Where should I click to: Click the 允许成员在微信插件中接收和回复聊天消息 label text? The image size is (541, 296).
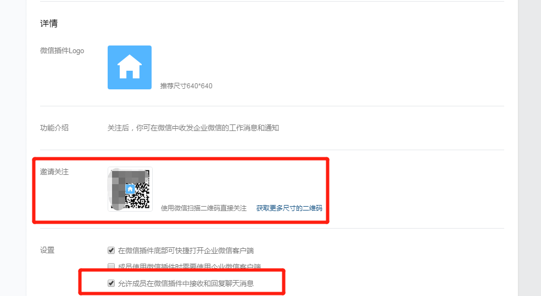tap(186, 283)
